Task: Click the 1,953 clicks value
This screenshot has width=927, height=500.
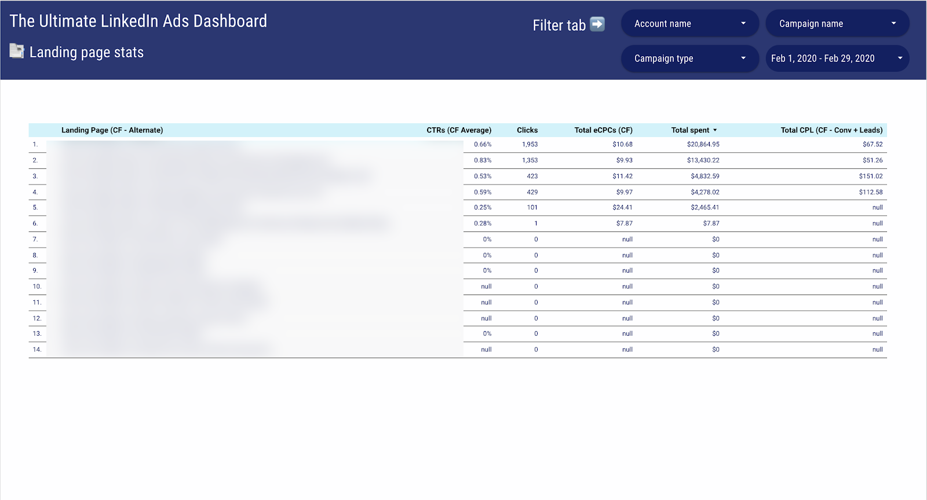Action: click(530, 145)
